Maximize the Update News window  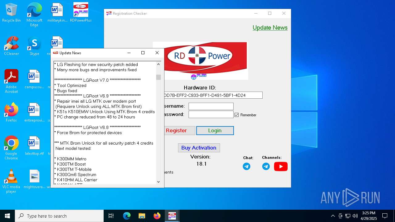coord(143,53)
